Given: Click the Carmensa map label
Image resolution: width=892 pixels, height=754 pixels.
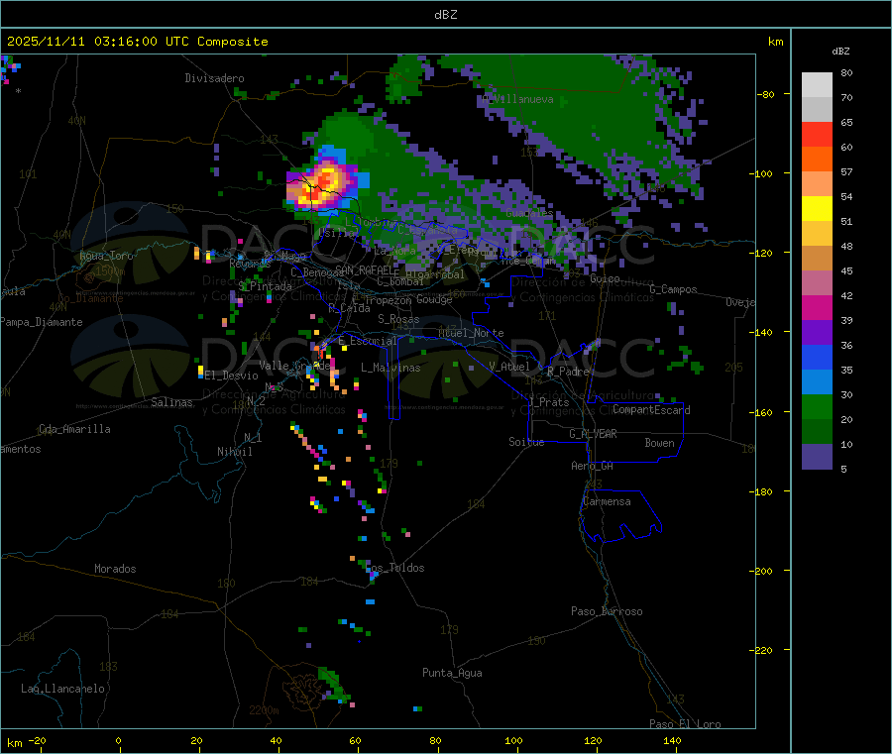Looking at the screenshot, I should pos(607,501).
